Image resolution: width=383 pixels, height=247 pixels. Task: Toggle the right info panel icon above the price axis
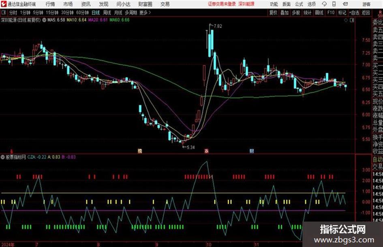(352, 20)
